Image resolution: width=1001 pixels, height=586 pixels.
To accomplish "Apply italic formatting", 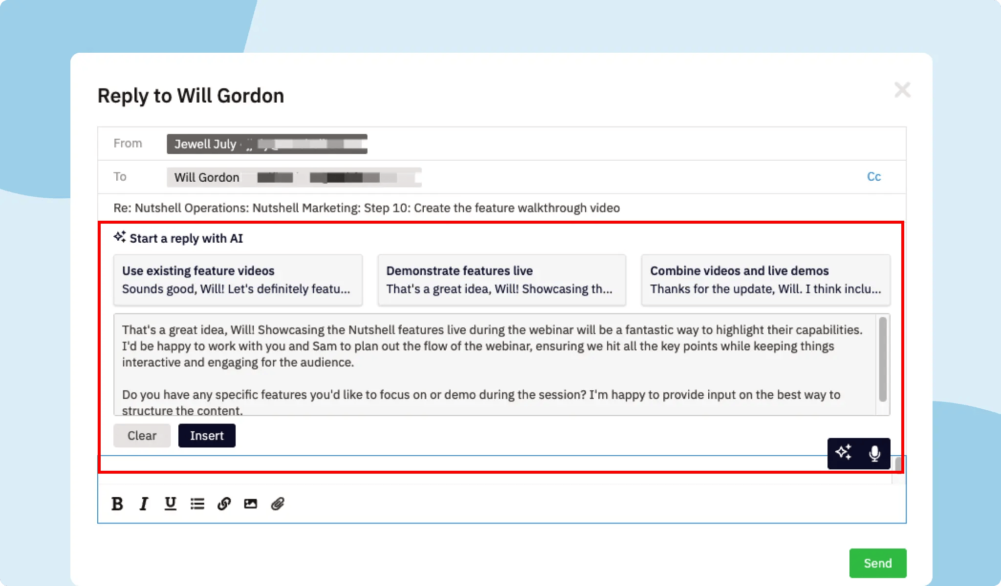I will click(143, 503).
